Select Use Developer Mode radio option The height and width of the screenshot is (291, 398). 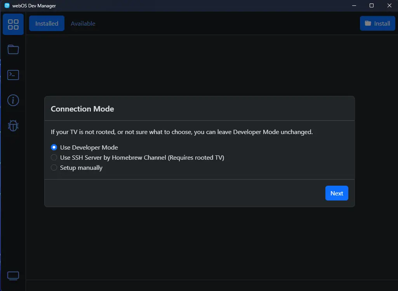click(x=54, y=147)
